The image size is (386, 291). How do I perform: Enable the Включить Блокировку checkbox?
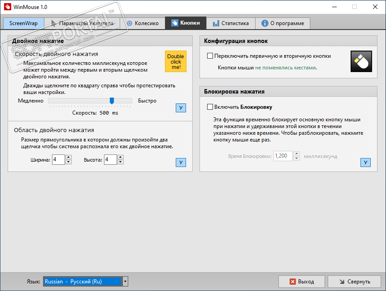tap(210, 107)
